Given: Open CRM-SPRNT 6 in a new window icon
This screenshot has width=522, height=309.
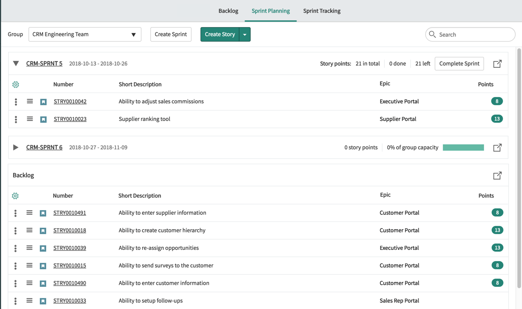Looking at the screenshot, I should (x=497, y=148).
